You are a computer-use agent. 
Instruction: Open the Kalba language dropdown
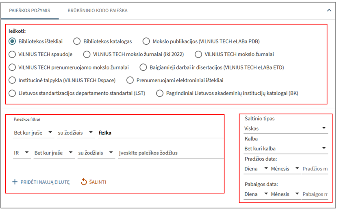285,148
